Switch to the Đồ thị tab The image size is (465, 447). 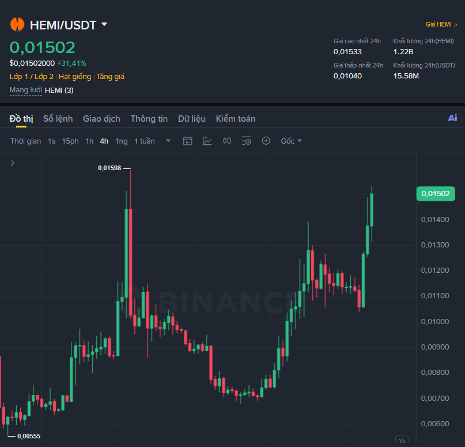(x=21, y=119)
